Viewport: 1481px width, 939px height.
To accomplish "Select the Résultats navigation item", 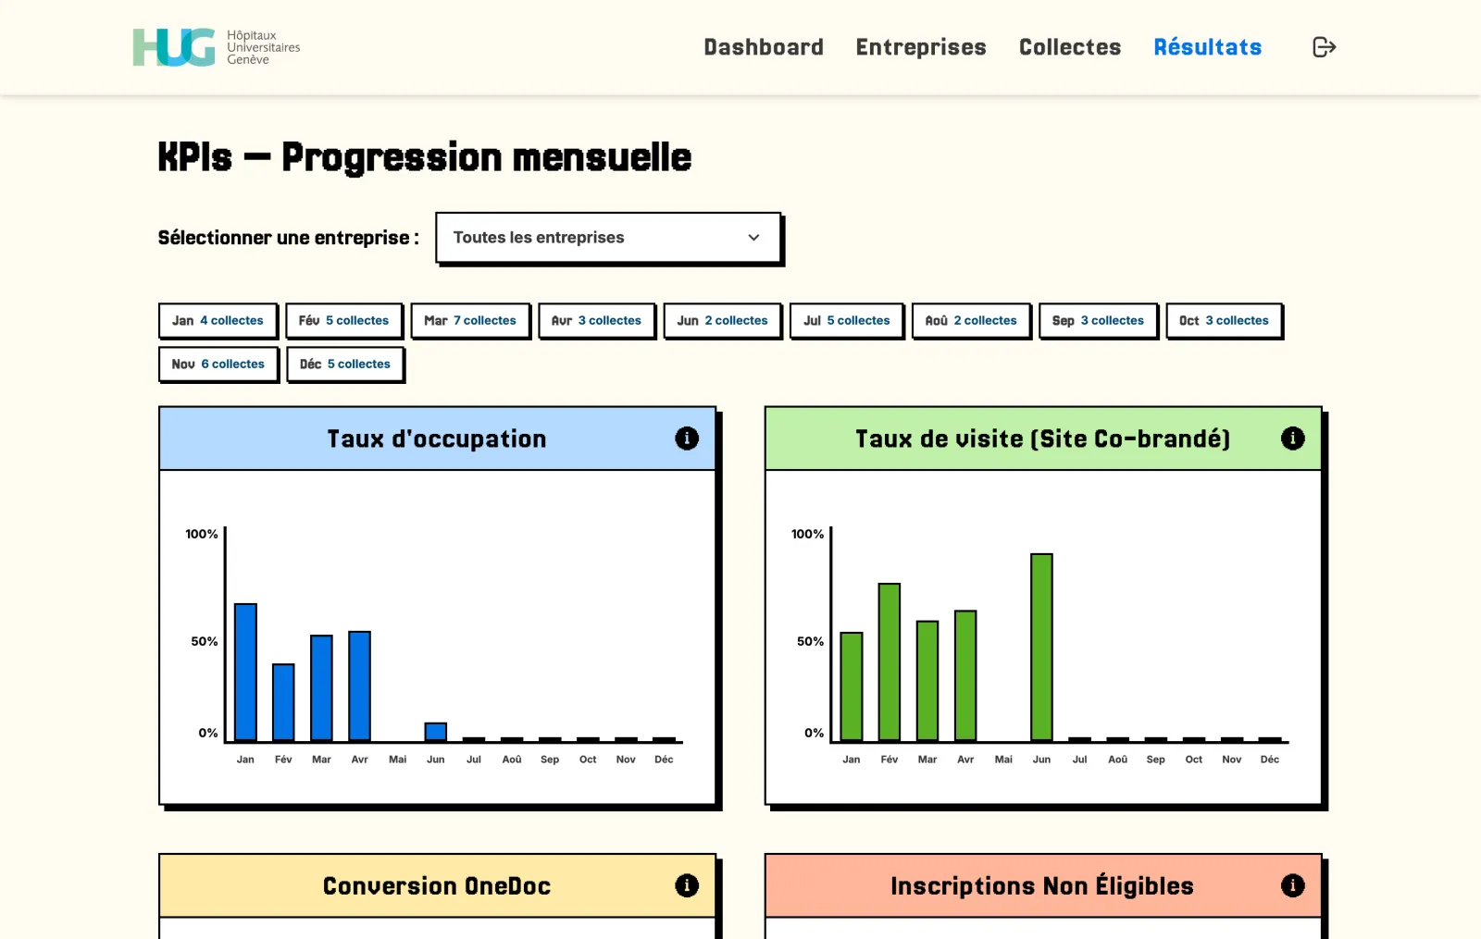I will click(x=1207, y=47).
